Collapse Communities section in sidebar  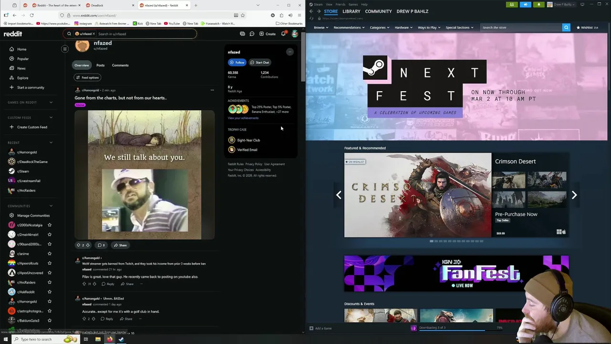point(51,206)
